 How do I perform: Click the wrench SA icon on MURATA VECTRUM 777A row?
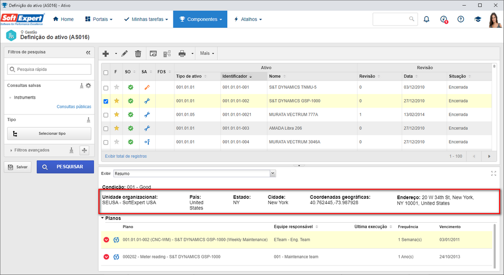[147, 114]
